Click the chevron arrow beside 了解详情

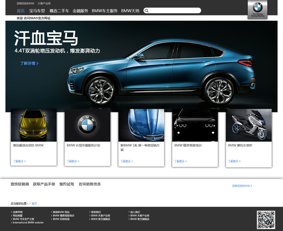[x=37, y=63]
